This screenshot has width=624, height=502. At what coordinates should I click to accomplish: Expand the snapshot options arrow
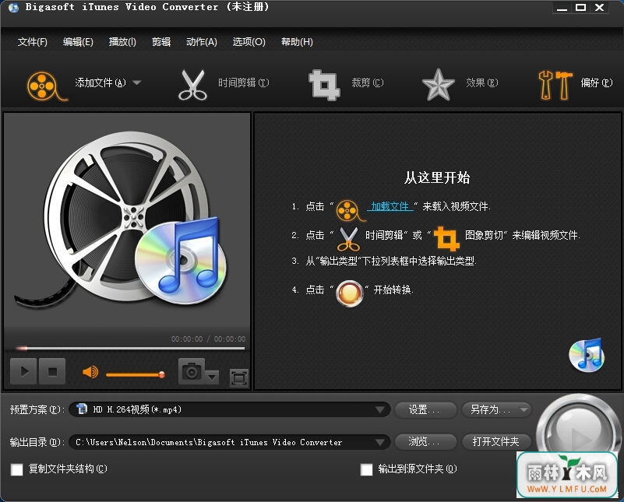tap(212, 377)
